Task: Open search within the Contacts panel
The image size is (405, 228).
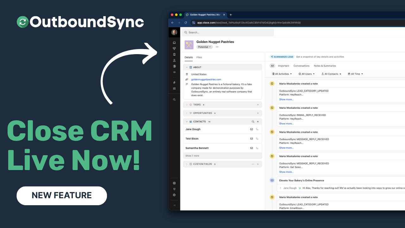Action: (x=253, y=121)
